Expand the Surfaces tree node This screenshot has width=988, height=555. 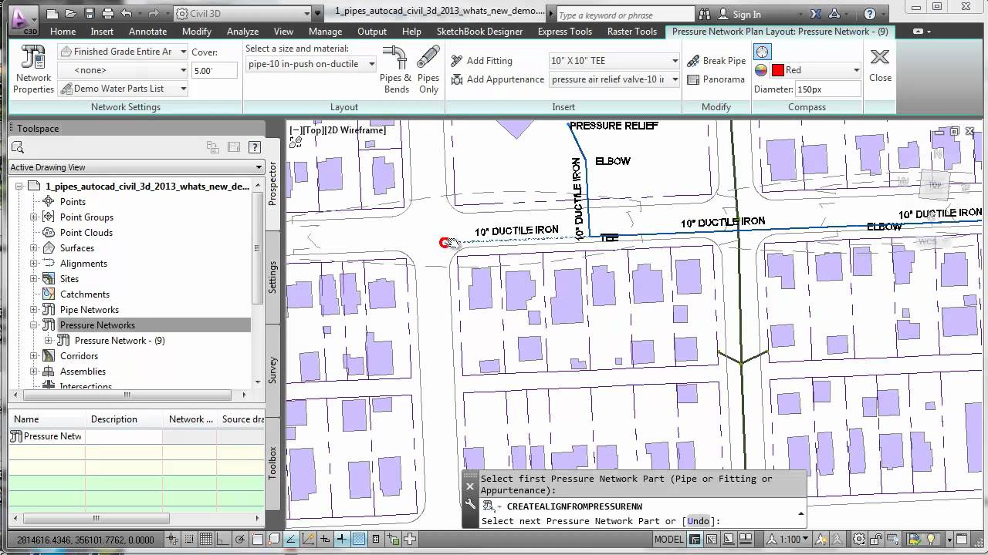(x=34, y=248)
